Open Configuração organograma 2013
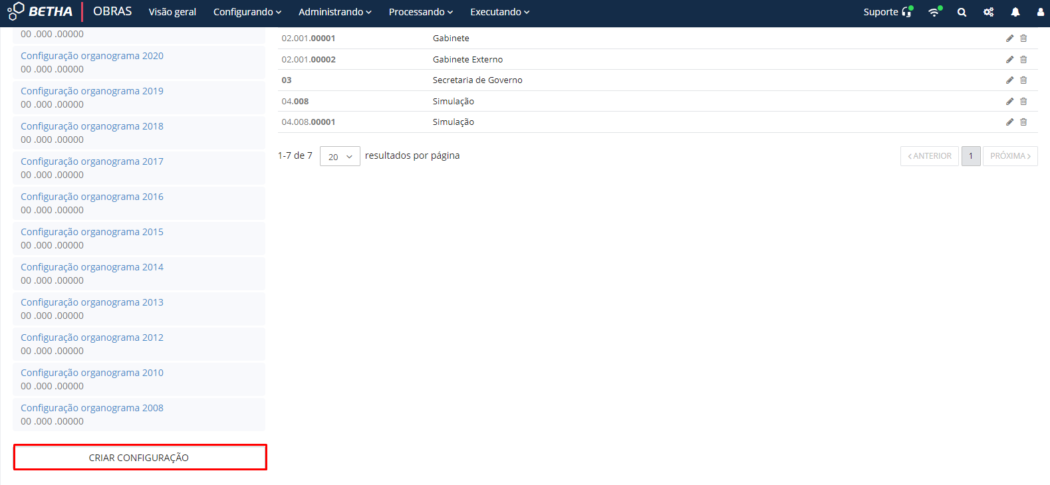This screenshot has width=1050, height=485. [92, 302]
